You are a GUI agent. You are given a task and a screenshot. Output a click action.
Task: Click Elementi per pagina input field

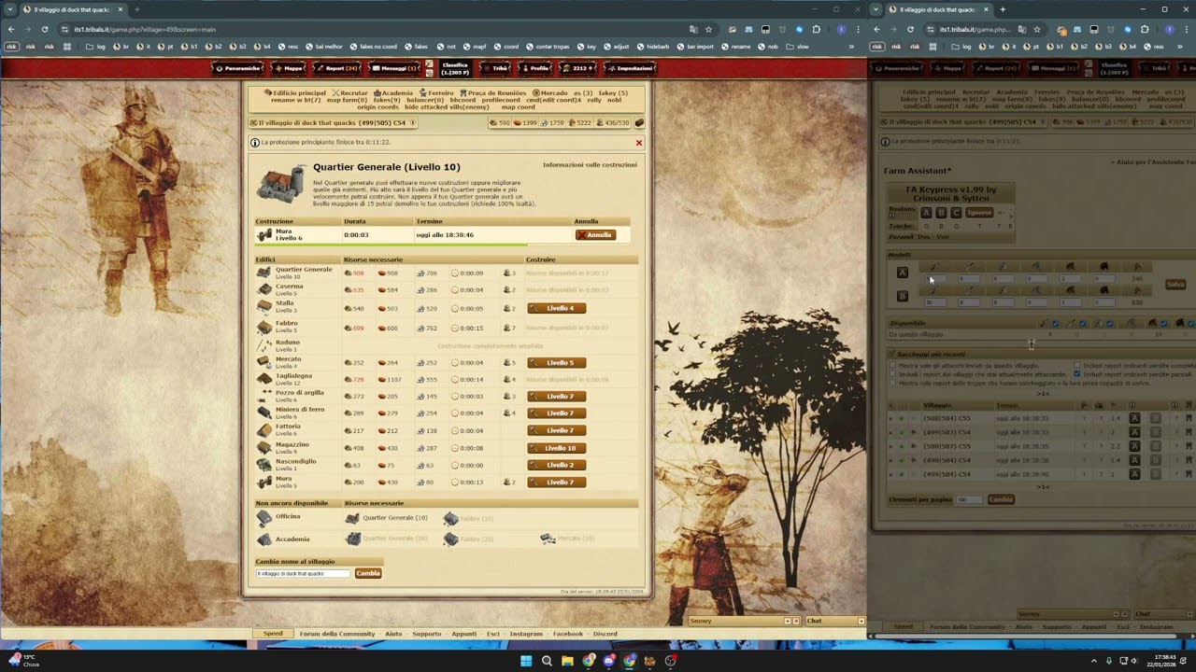tap(970, 499)
